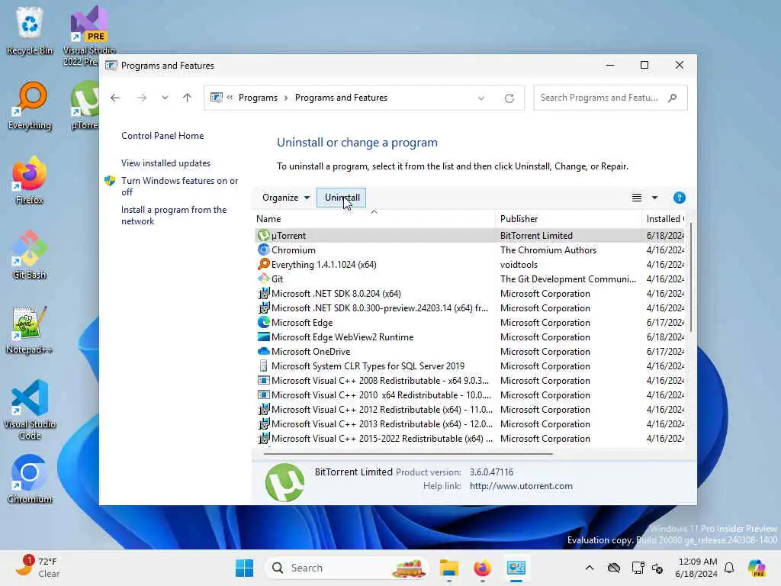Click the change view icon
This screenshot has width=781, height=586.
pyautogui.click(x=637, y=198)
